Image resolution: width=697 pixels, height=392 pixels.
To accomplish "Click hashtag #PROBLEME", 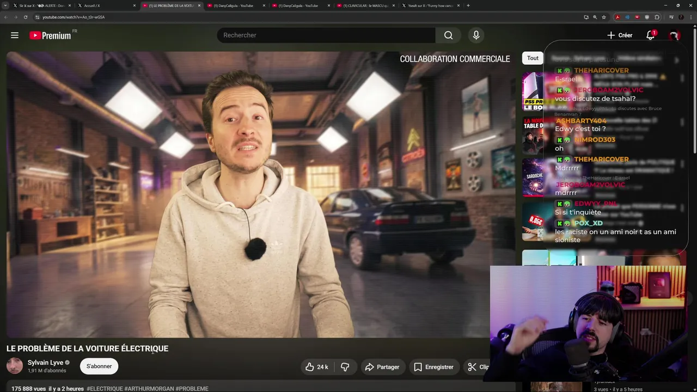I will [192, 389].
